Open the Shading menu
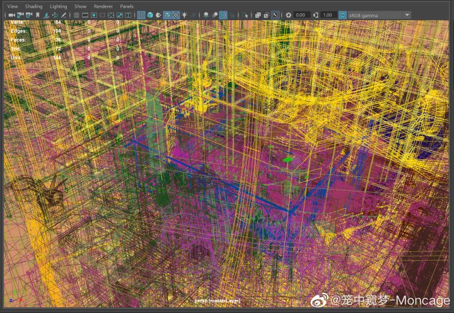This screenshot has width=454, height=313. (x=33, y=6)
